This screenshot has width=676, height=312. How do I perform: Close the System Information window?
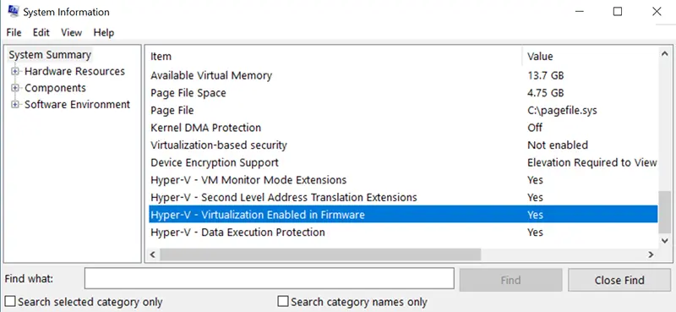click(x=657, y=12)
